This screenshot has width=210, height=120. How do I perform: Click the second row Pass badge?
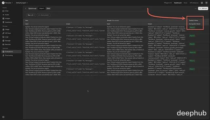(x=192, y=36)
